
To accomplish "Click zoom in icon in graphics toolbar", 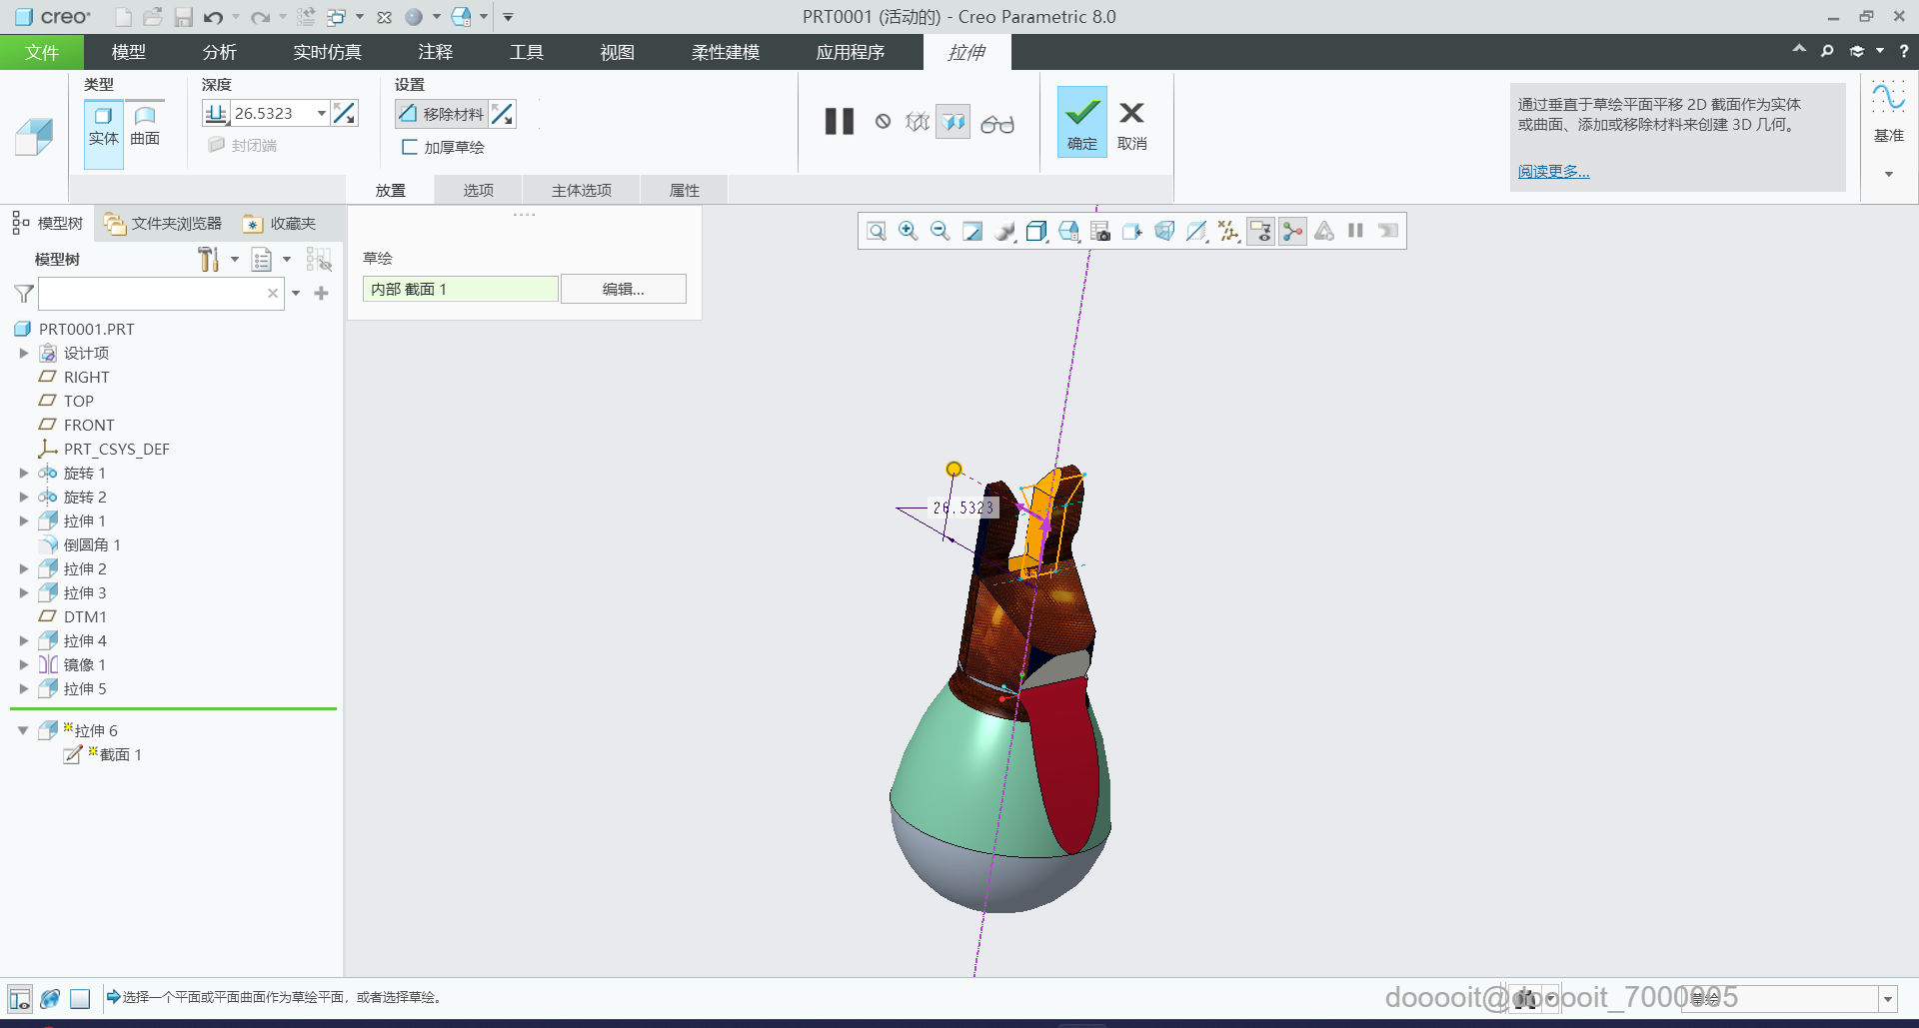I will [x=908, y=232].
